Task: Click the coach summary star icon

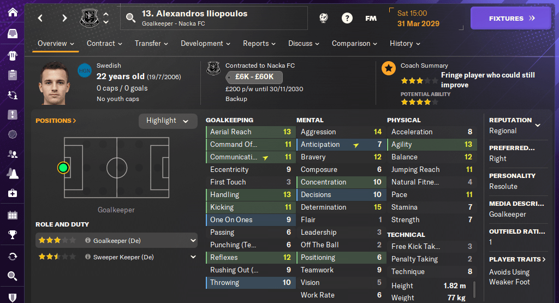Action: click(389, 68)
